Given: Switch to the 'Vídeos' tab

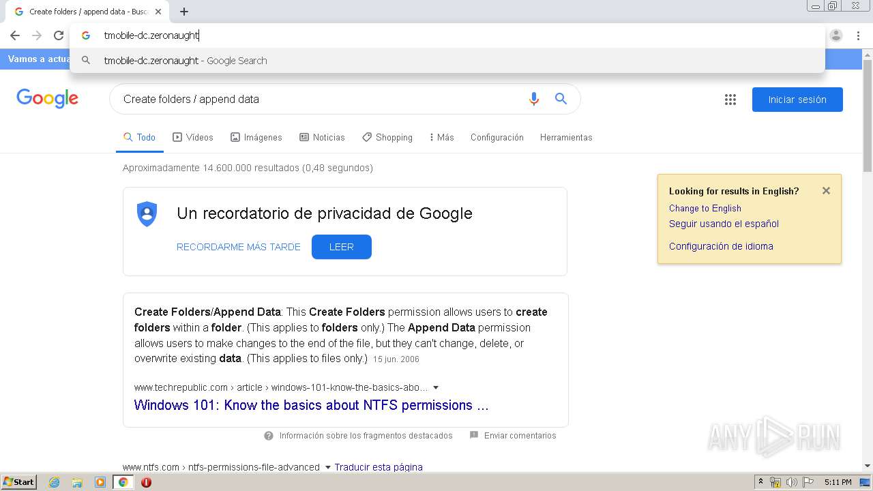Looking at the screenshot, I should [x=193, y=137].
